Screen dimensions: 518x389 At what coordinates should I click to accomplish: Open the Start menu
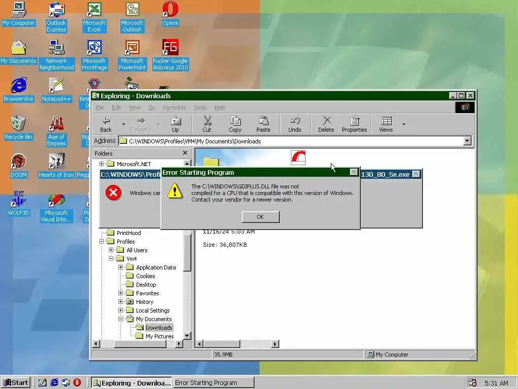[x=16, y=383]
